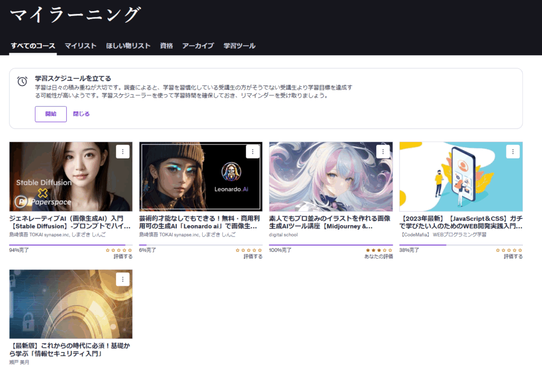Open options menu on JavaScript & CSS course card

[x=513, y=152]
